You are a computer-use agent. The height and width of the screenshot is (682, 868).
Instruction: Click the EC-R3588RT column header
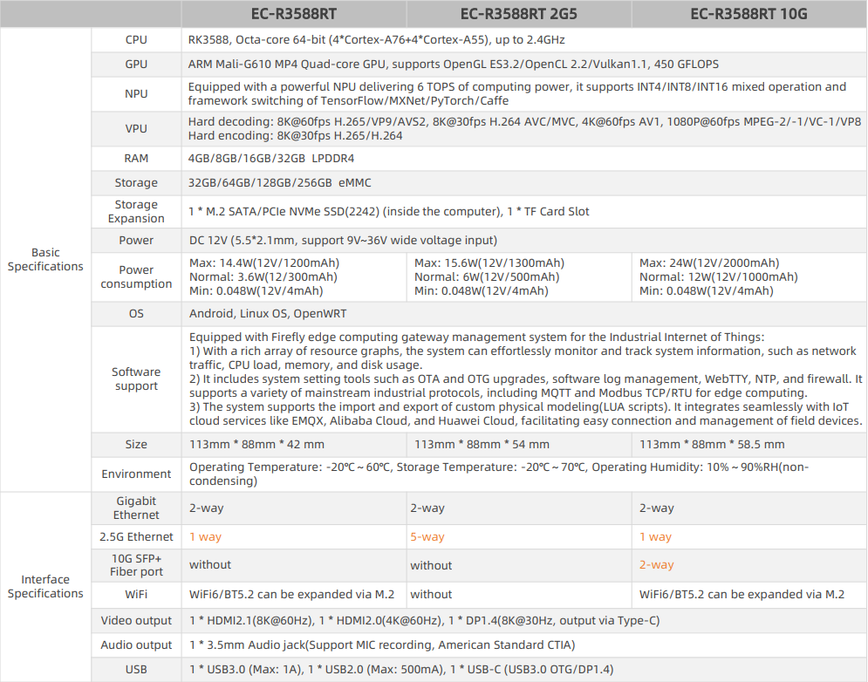click(x=293, y=14)
